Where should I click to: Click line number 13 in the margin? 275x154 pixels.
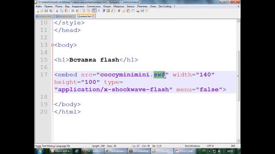pyautogui.click(x=44, y=45)
